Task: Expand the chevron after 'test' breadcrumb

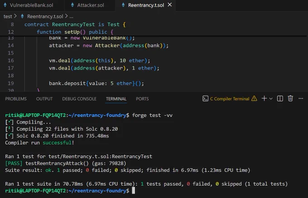Action: (15, 16)
